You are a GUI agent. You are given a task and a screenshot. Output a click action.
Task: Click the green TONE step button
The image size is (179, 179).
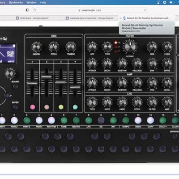pos(64,120)
